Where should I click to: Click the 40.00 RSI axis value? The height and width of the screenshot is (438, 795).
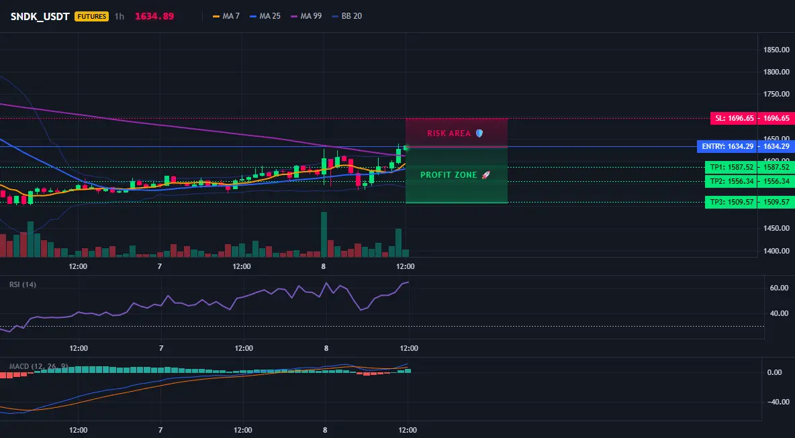[779, 313]
